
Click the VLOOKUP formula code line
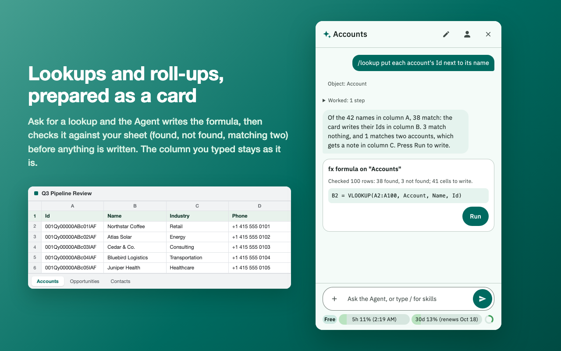tap(408, 196)
